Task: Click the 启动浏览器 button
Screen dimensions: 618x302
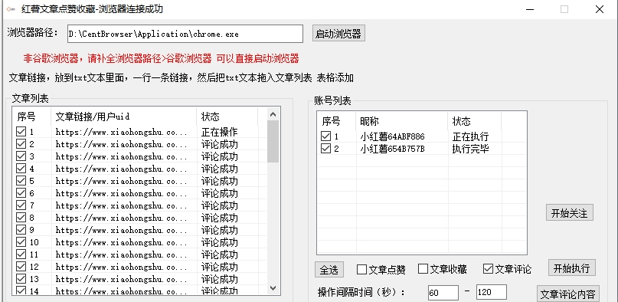Action: point(338,34)
